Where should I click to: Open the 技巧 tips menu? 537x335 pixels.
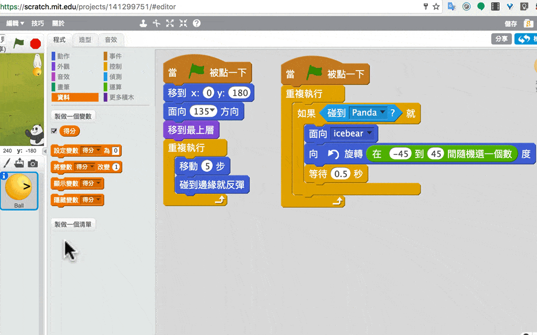point(38,23)
